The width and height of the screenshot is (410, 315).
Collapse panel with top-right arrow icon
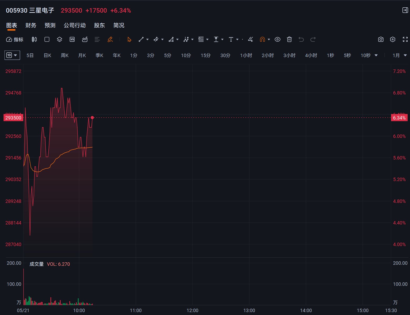[x=405, y=10]
